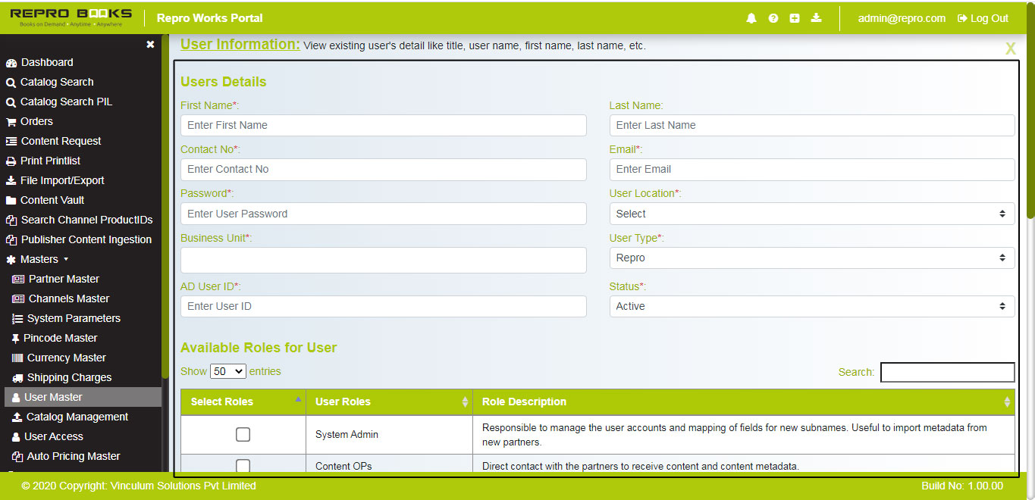The width and height of the screenshot is (1035, 500).
Task: Select the Dashboard icon in the sidebar
Action: point(11,62)
